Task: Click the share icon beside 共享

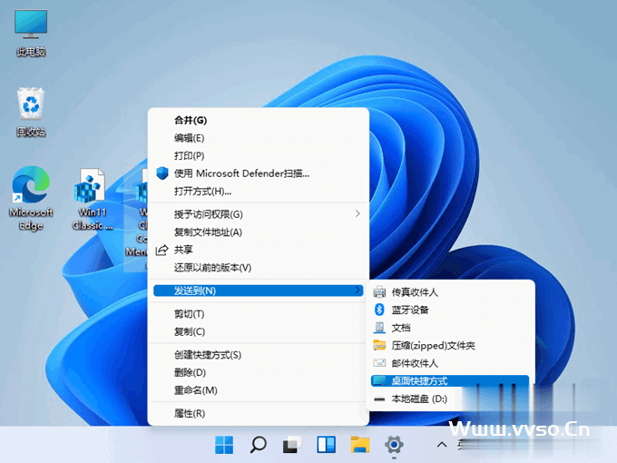Action: coord(162,250)
